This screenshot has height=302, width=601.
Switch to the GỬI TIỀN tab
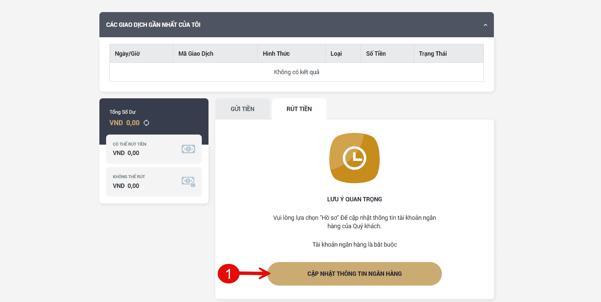(x=242, y=109)
